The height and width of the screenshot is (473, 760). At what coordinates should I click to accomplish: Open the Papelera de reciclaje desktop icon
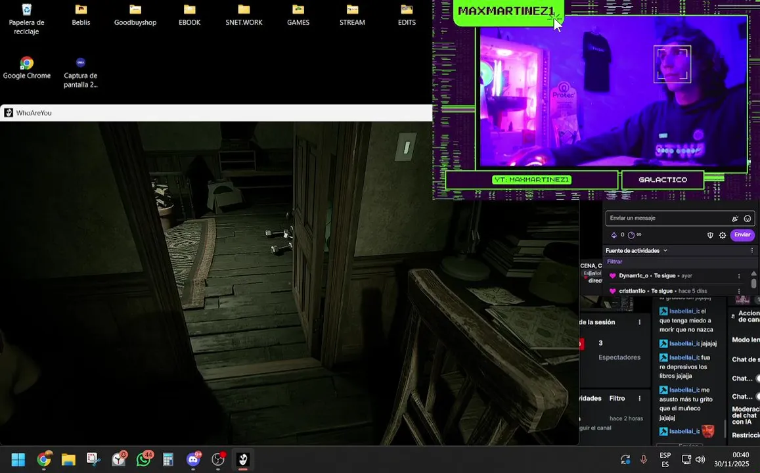pyautogui.click(x=27, y=20)
